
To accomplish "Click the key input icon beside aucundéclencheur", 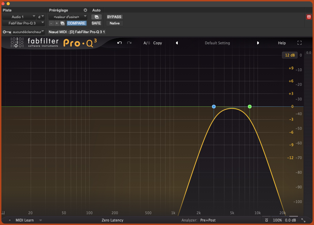I will (7, 32).
